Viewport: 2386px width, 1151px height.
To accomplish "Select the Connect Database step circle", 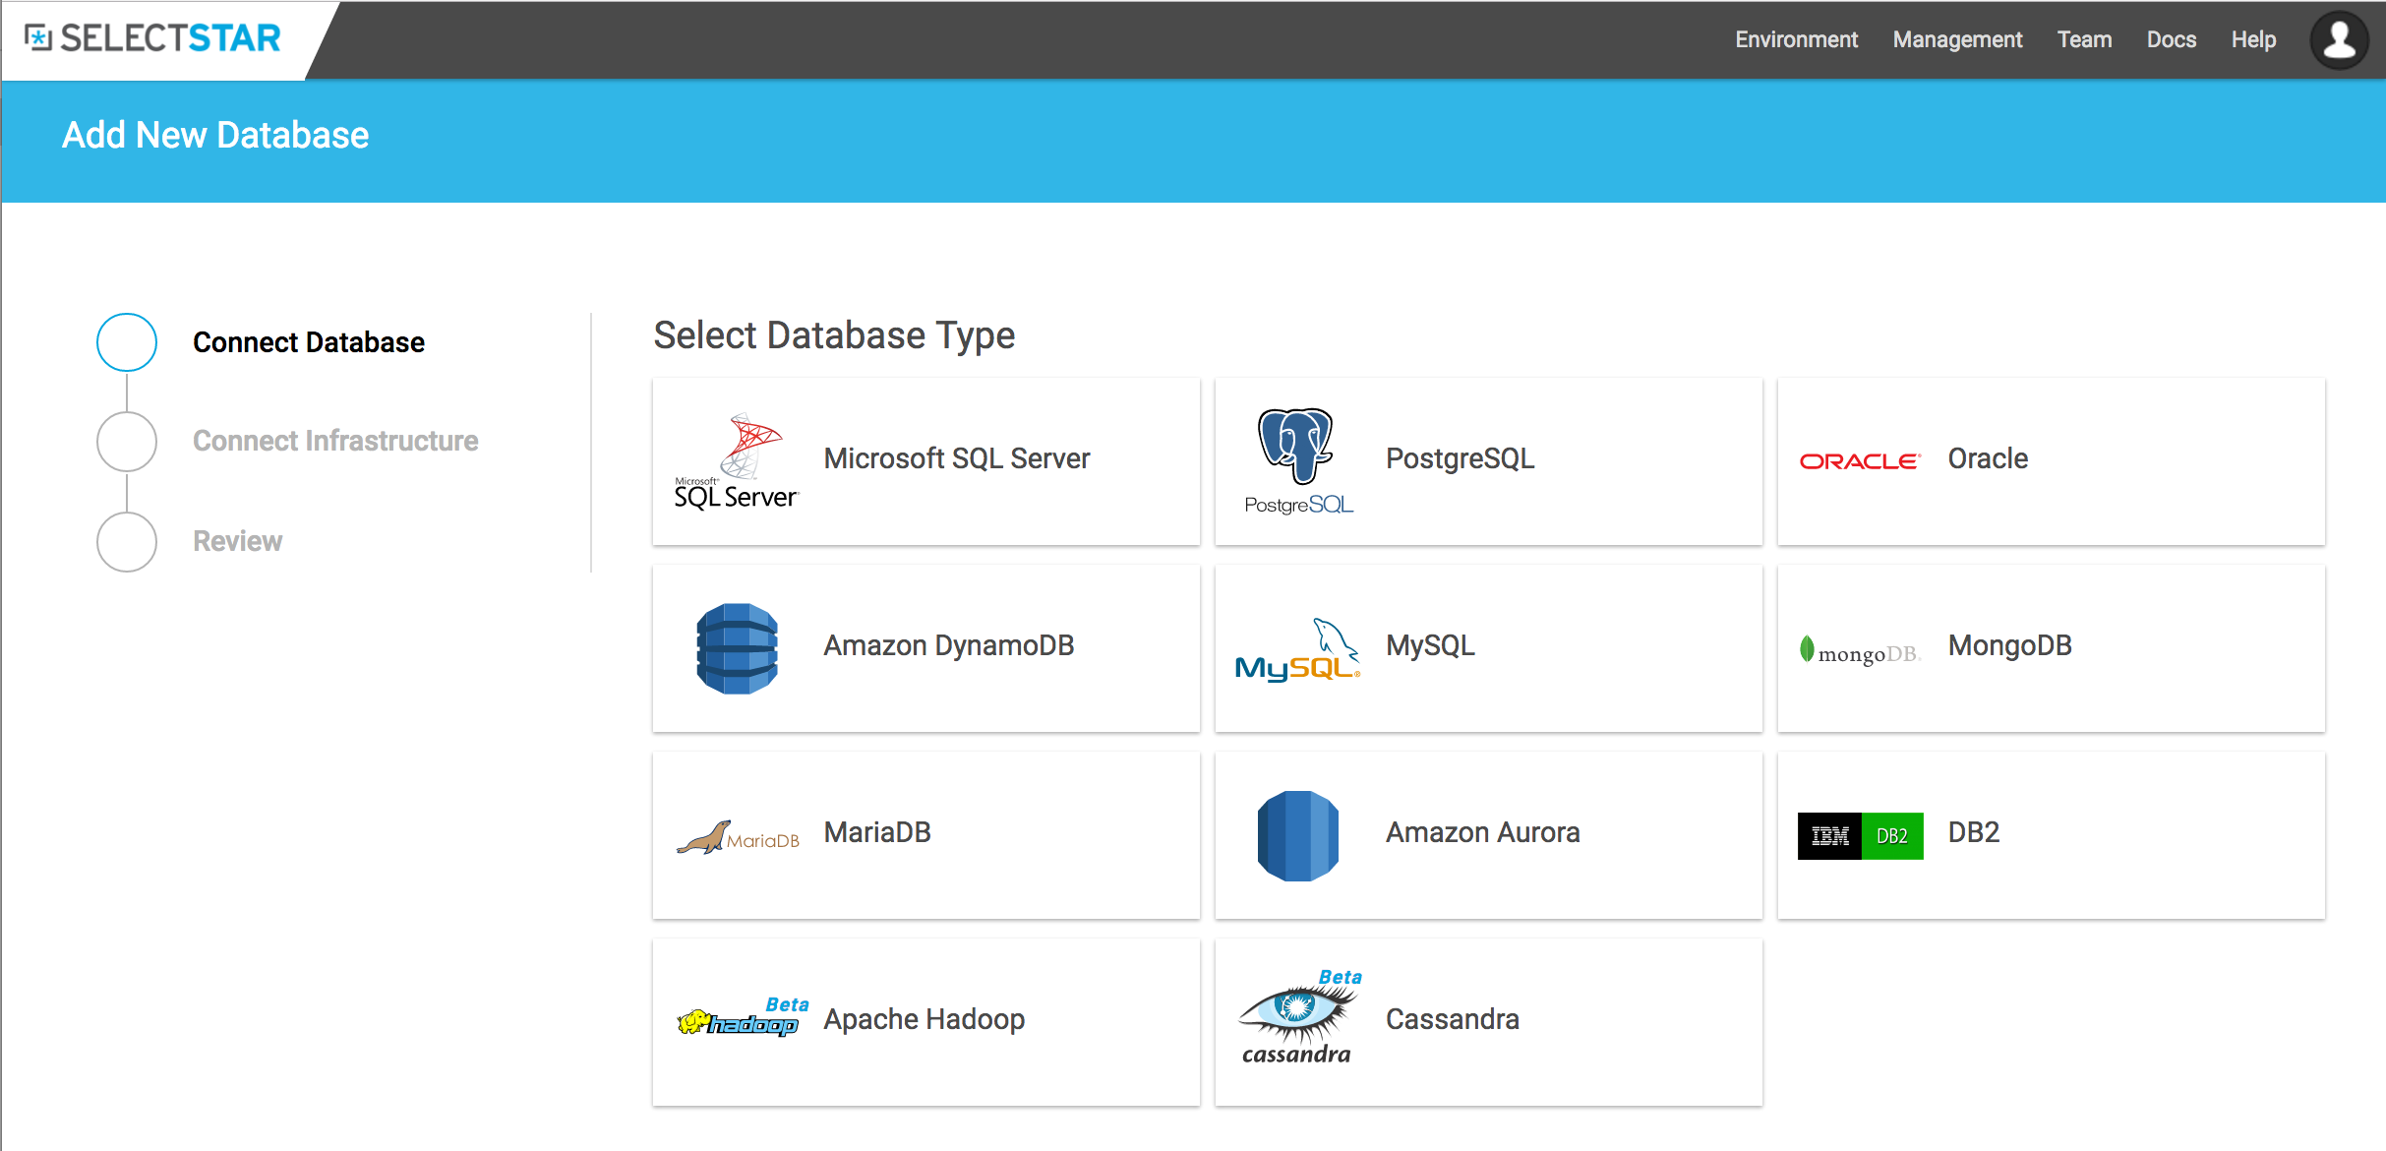I will pyautogui.click(x=127, y=342).
